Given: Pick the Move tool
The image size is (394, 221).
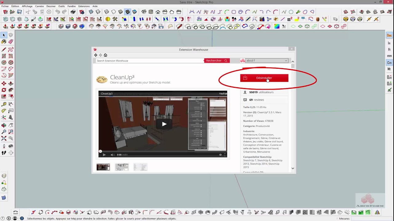Looking at the screenshot, I should [4, 83].
